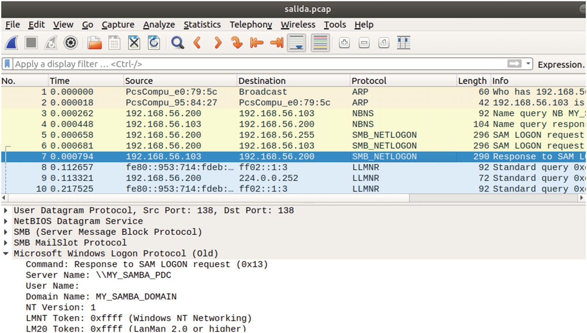Viewport: 587px width, 333px height.
Task: Click scrollbar right arrow in packet list
Action: (x=581, y=198)
